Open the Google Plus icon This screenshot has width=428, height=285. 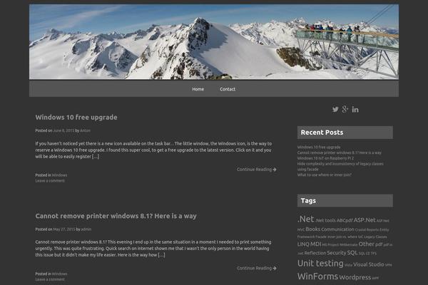pos(345,109)
